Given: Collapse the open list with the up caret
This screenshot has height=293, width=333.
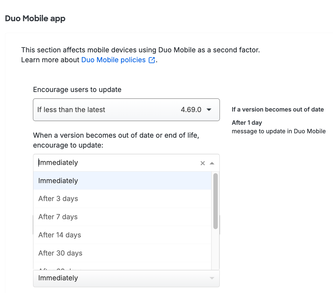Looking at the screenshot, I should coord(212,163).
